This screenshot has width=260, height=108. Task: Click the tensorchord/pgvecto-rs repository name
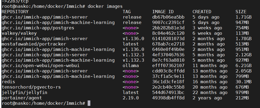coord(30,87)
